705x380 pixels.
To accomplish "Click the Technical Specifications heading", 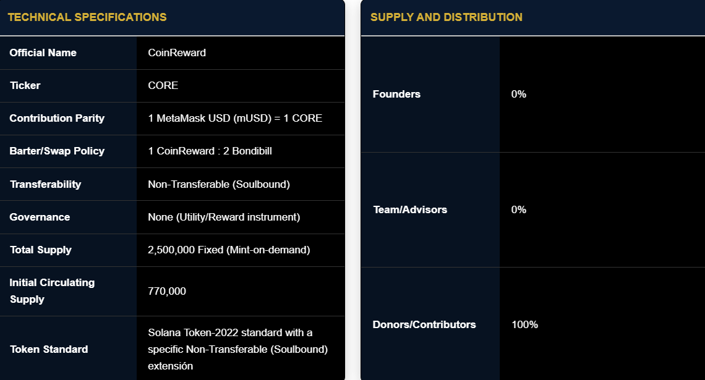I will coord(87,17).
